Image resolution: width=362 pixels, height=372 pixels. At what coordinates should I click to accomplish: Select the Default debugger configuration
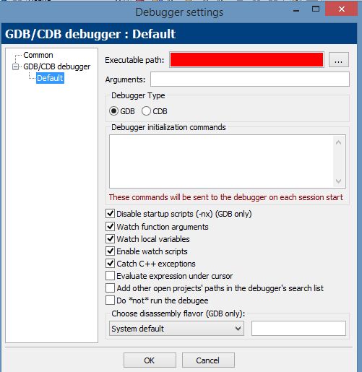coord(50,78)
